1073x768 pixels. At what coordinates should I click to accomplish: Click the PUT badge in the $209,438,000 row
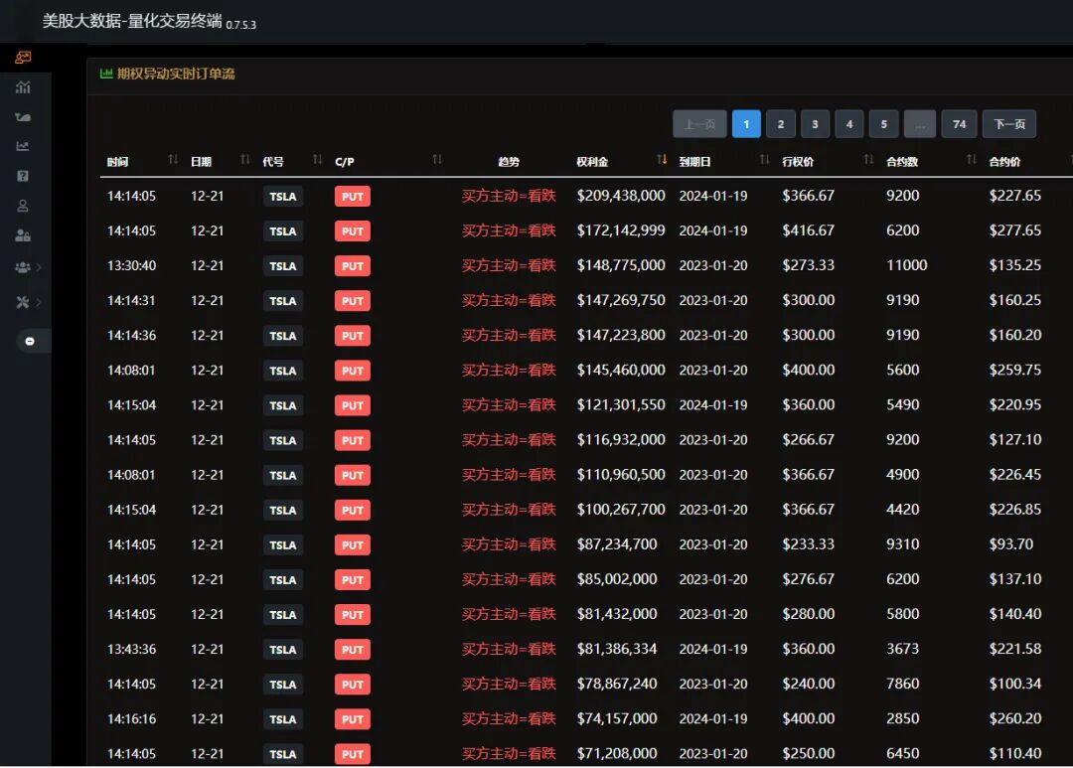(x=353, y=197)
